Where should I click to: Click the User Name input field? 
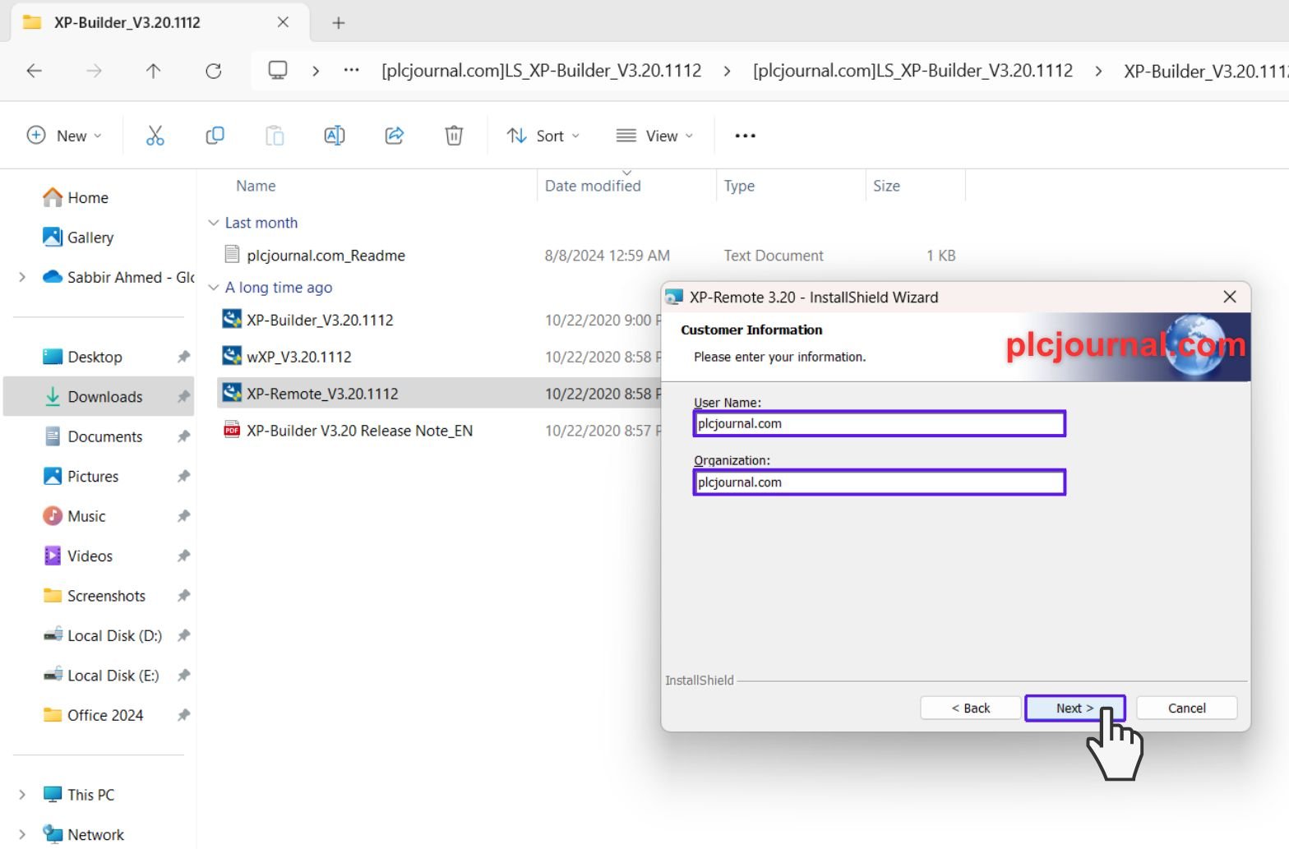[x=879, y=423]
